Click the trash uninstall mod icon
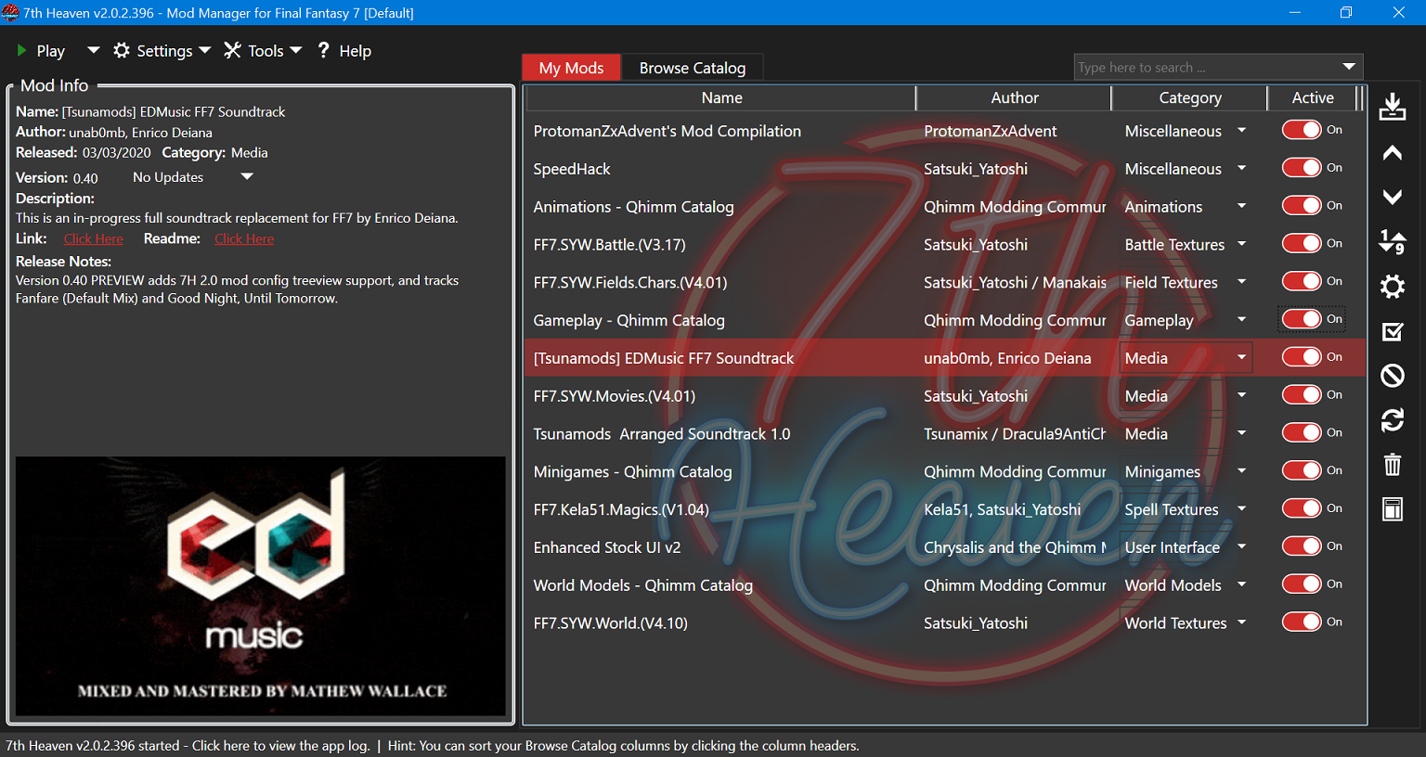Viewport: 1426px width, 757px height. 1392,464
